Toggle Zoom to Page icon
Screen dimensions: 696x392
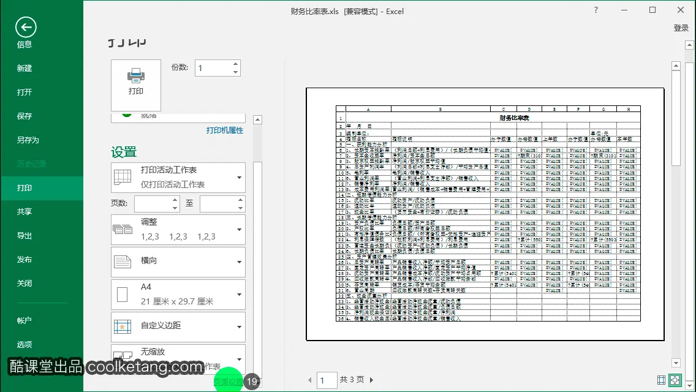pos(675,380)
